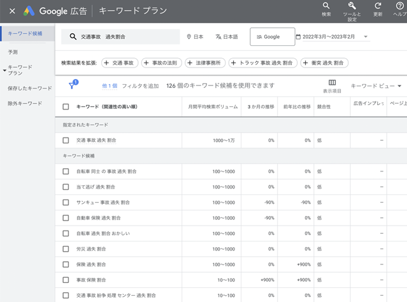Click the 指定されたキーワード section heading
Screen dimensions: 407x302
[x=85, y=125]
